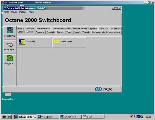Image resolution: width=155 pixels, height=120 pixels.
Task: Minimize the OCTANE IN FIRMA outer window
Action: tap(146, 2)
